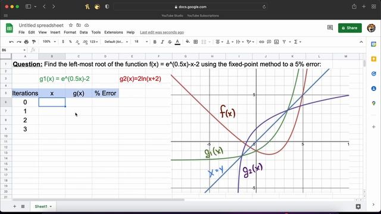Click the Undo icon in toolbar
This screenshot has width=381, height=214.
pyautogui.click(x=11, y=42)
